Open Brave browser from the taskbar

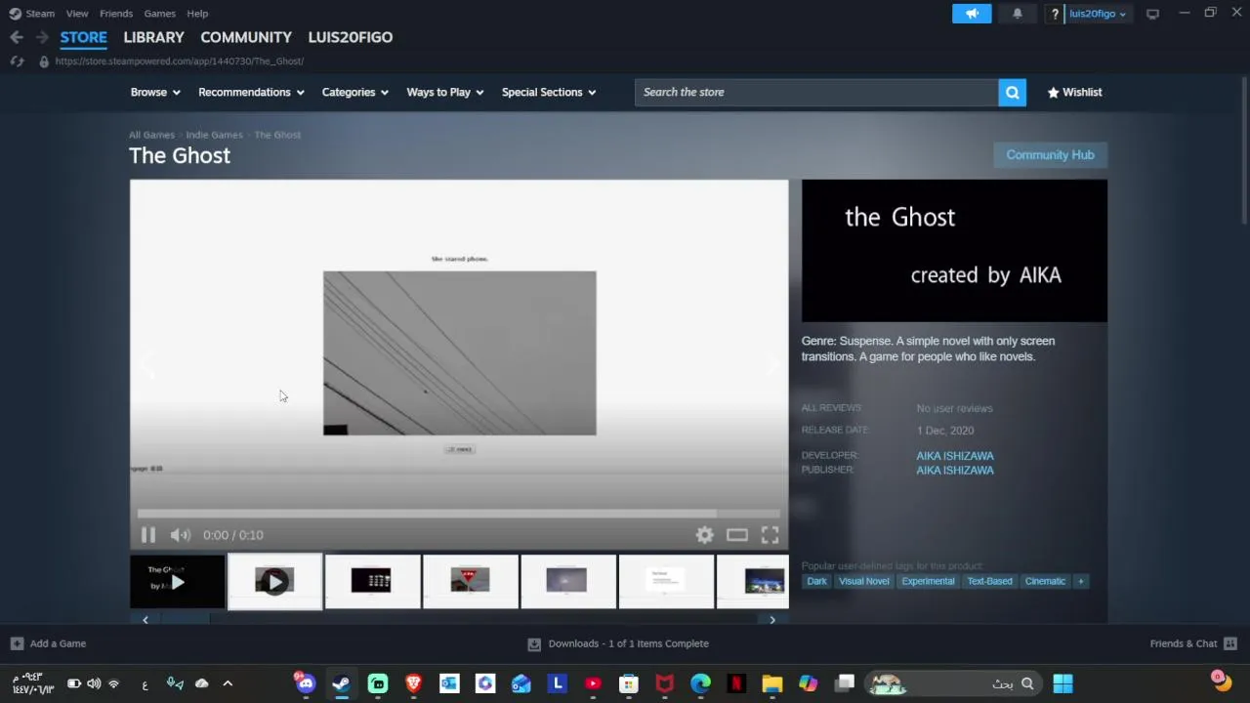pyautogui.click(x=413, y=683)
